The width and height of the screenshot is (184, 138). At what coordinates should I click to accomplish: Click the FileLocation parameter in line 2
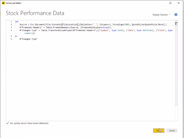[70, 24]
